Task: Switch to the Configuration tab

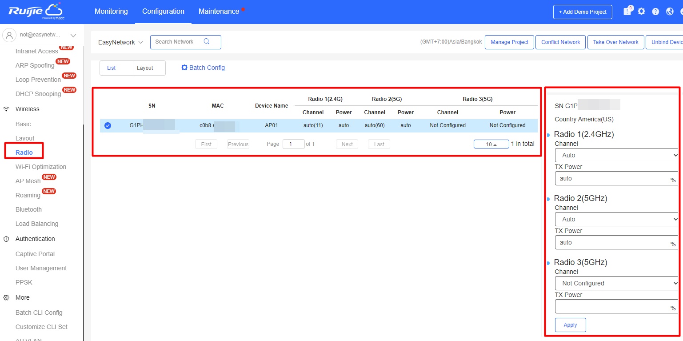Action: pos(163,12)
